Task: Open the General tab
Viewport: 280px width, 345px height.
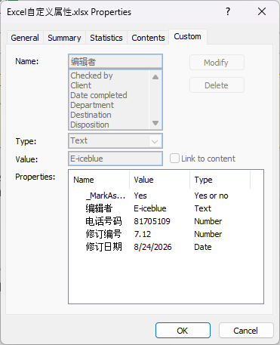Action: [x=25, y=38]
